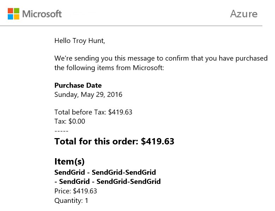Click the Tax: $0.00 line
This screenshot has height=211, width=275.
point(70,121)
